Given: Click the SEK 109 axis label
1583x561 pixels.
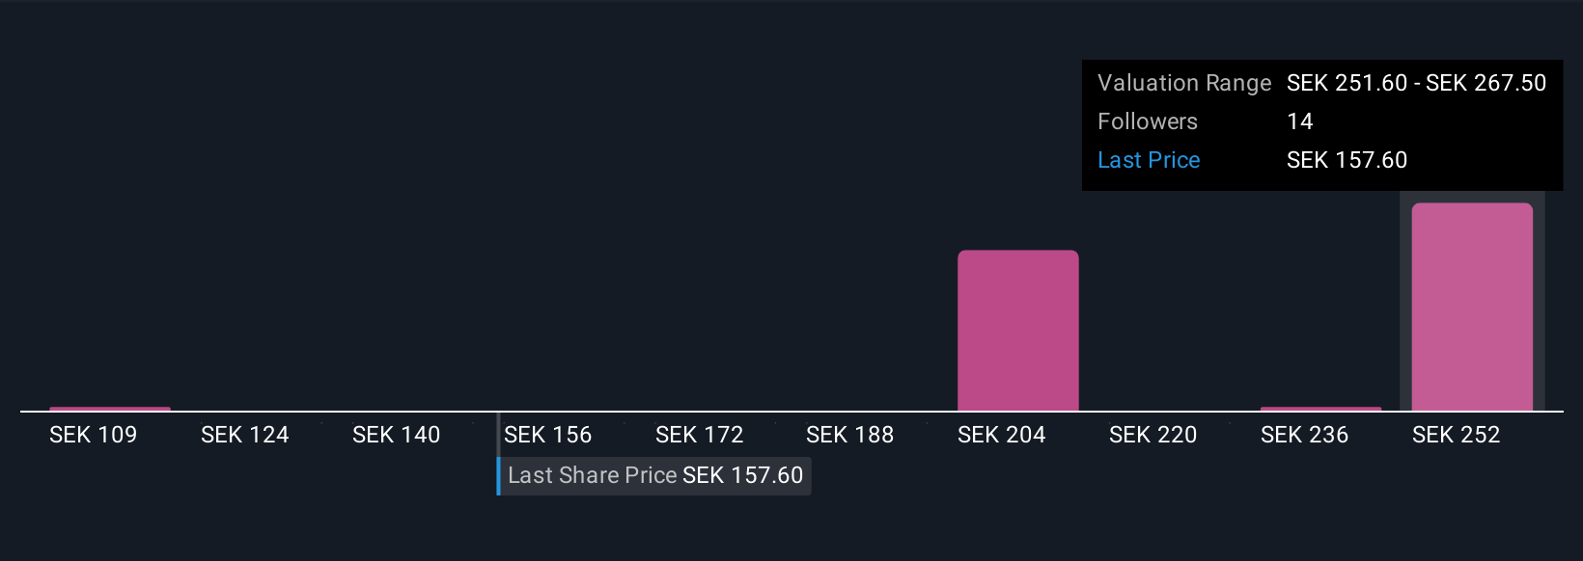Looking at the screenshot, I should coord(94,435).
